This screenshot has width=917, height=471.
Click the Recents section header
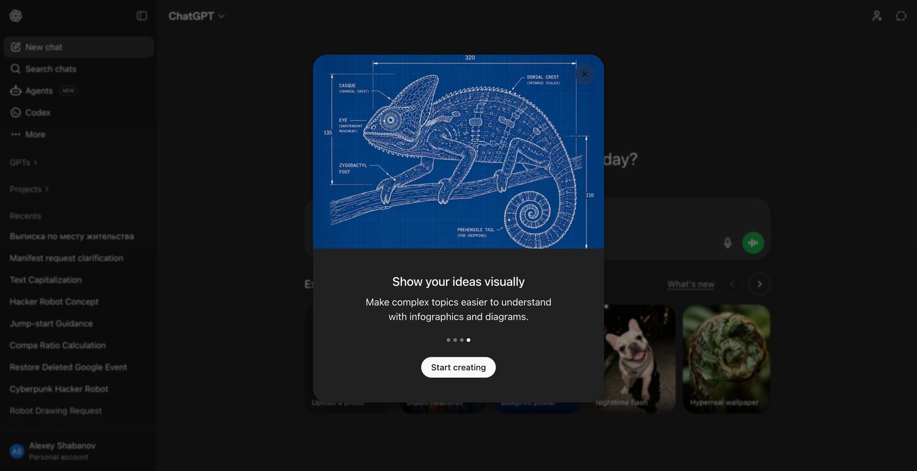click(x=25, y=216)
